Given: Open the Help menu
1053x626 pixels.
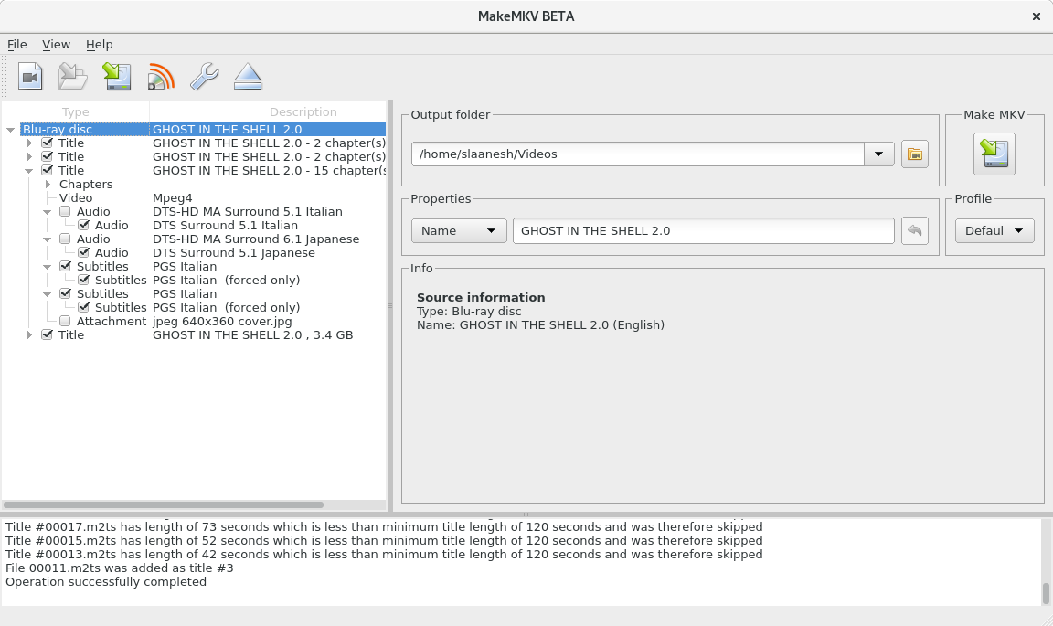Looking at the screenshot, I should click(x=99, y=44).
